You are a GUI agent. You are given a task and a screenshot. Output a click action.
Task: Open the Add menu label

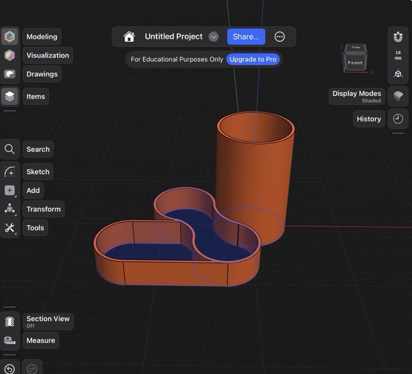coord(33,191)
